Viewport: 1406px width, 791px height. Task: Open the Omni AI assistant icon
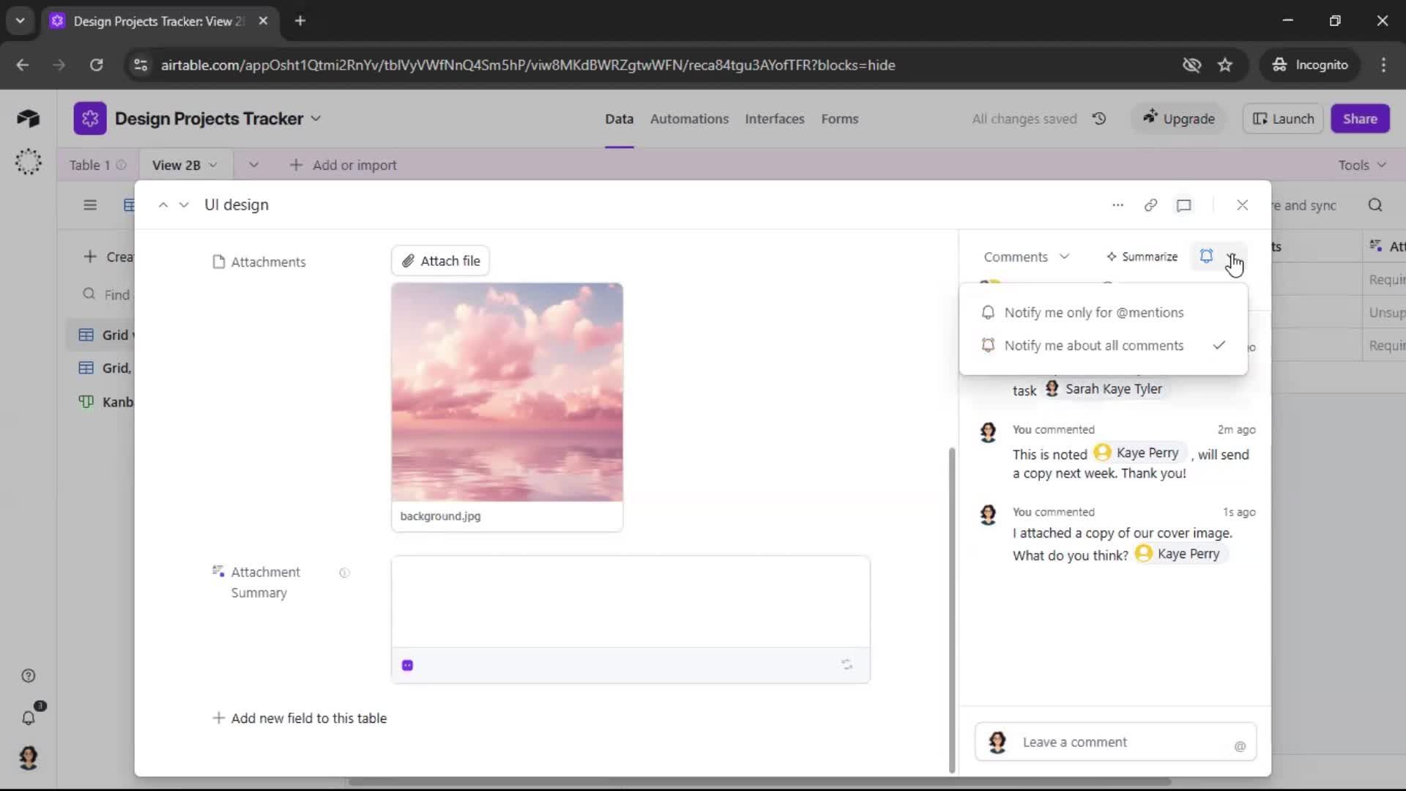click(x=28, y=162)
